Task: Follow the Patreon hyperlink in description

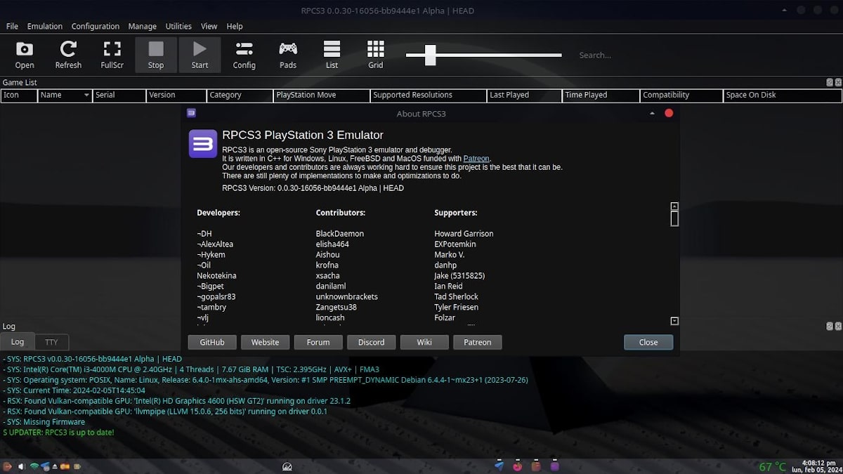Action: [x=476, y=159]
